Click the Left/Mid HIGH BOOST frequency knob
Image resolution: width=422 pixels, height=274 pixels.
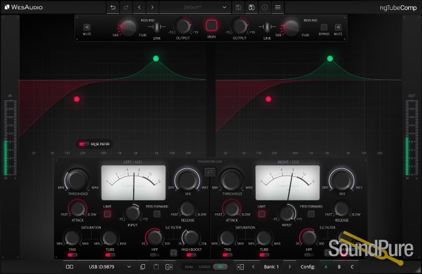click(x=191, y=238)
